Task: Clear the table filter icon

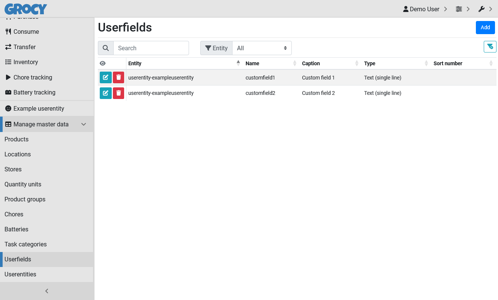Action: 490,46
